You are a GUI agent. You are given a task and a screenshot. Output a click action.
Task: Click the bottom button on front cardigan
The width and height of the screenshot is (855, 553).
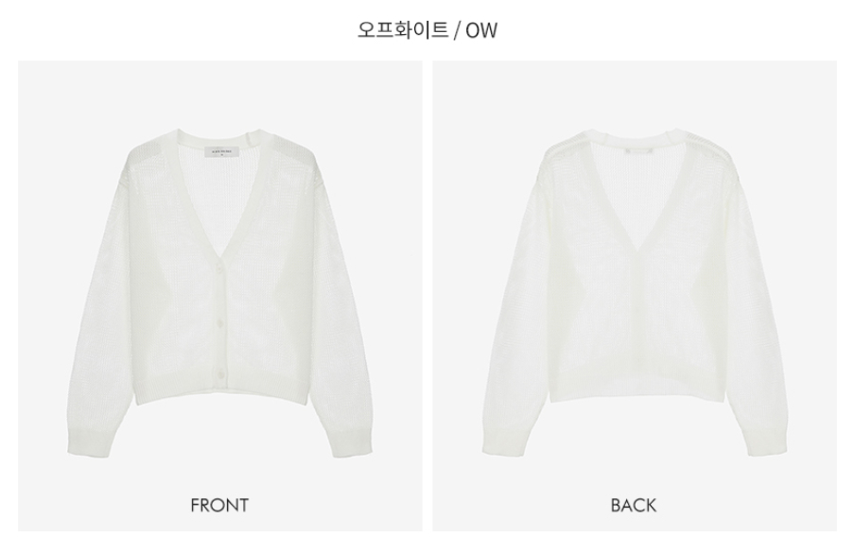pyautogui.click(x=220, y=372)
